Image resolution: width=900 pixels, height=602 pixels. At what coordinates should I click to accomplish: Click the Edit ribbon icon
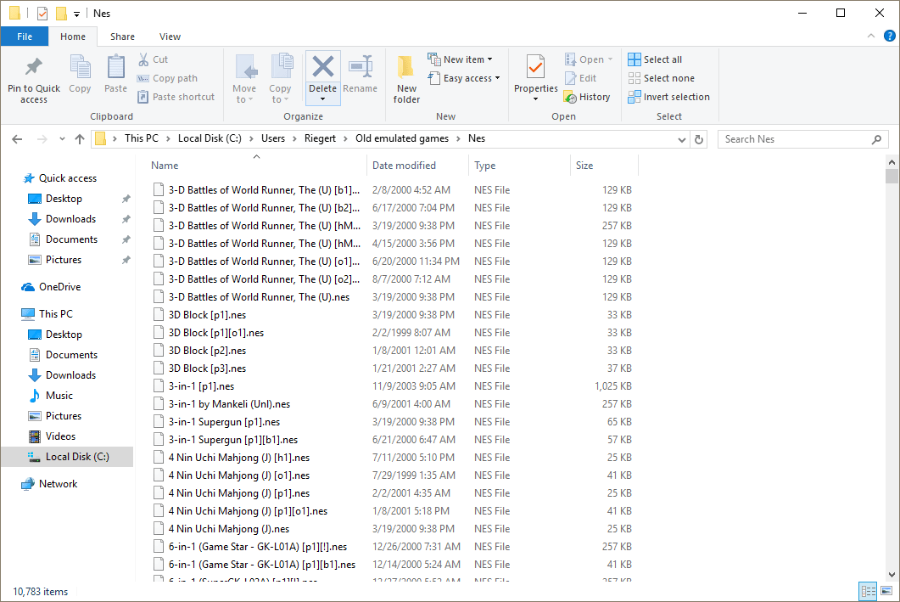click(x=570, y=78)
